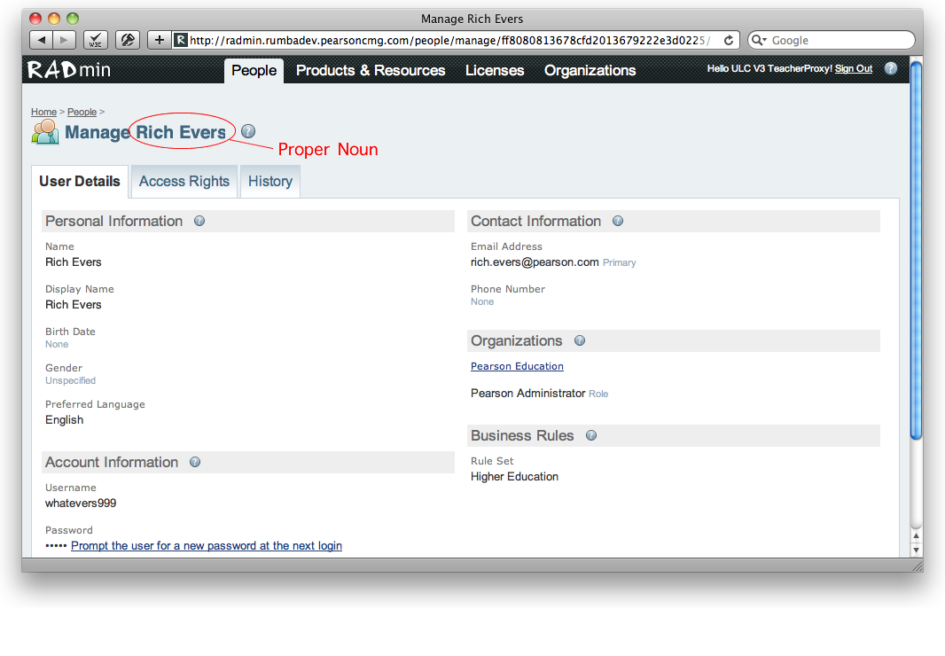Click the Personal Information section heading

(113, 222)
